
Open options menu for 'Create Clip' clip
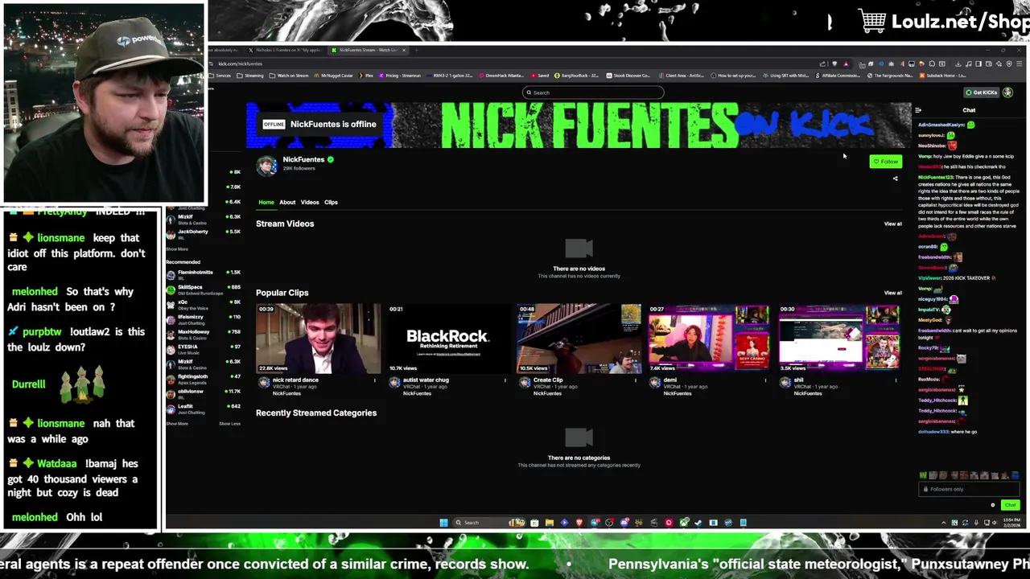(636, 380)
